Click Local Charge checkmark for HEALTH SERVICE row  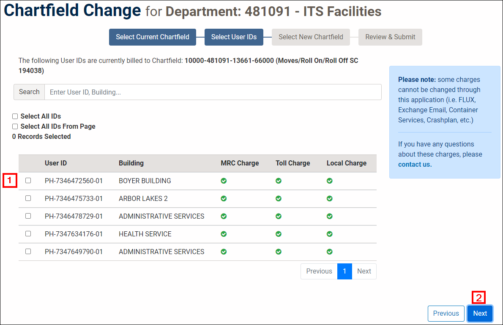click(329, 234)
